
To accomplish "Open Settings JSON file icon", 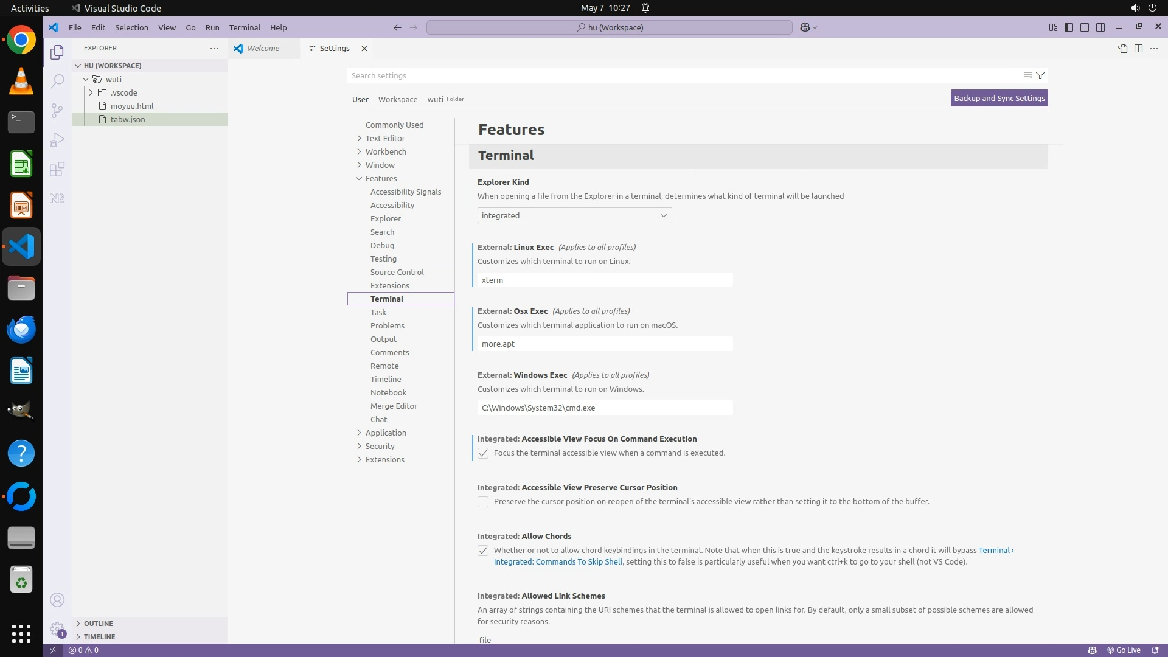I will (1122, 49).
